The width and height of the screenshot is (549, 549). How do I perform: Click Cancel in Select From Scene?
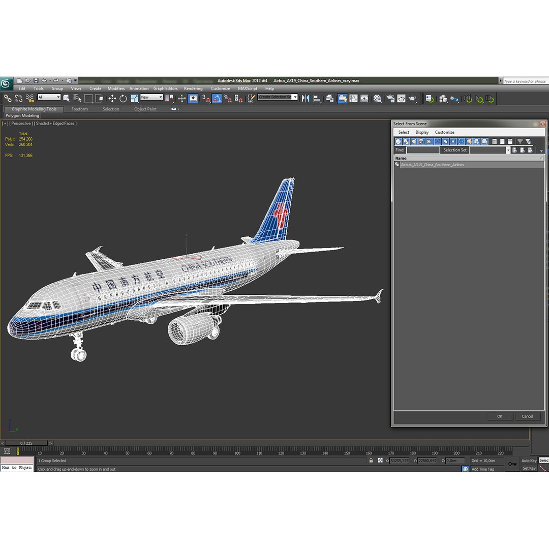[527, 416]
